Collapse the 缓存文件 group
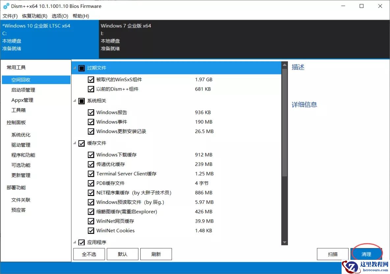 coord(74,143)
